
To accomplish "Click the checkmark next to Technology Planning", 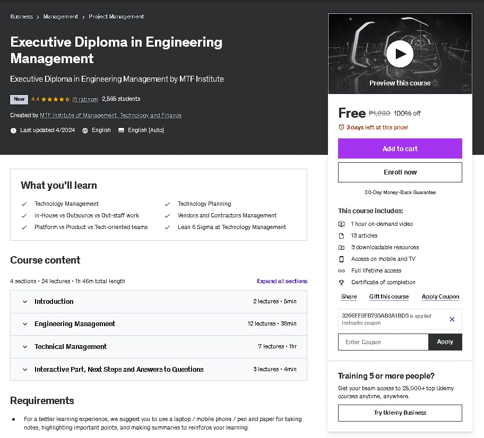I will click(167, 204).
